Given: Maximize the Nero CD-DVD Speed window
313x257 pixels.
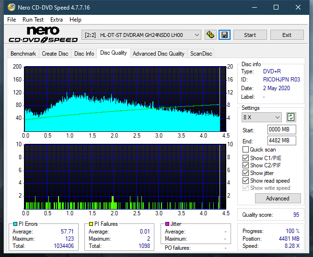Looking at the screenshot, I should click(276, 7).
